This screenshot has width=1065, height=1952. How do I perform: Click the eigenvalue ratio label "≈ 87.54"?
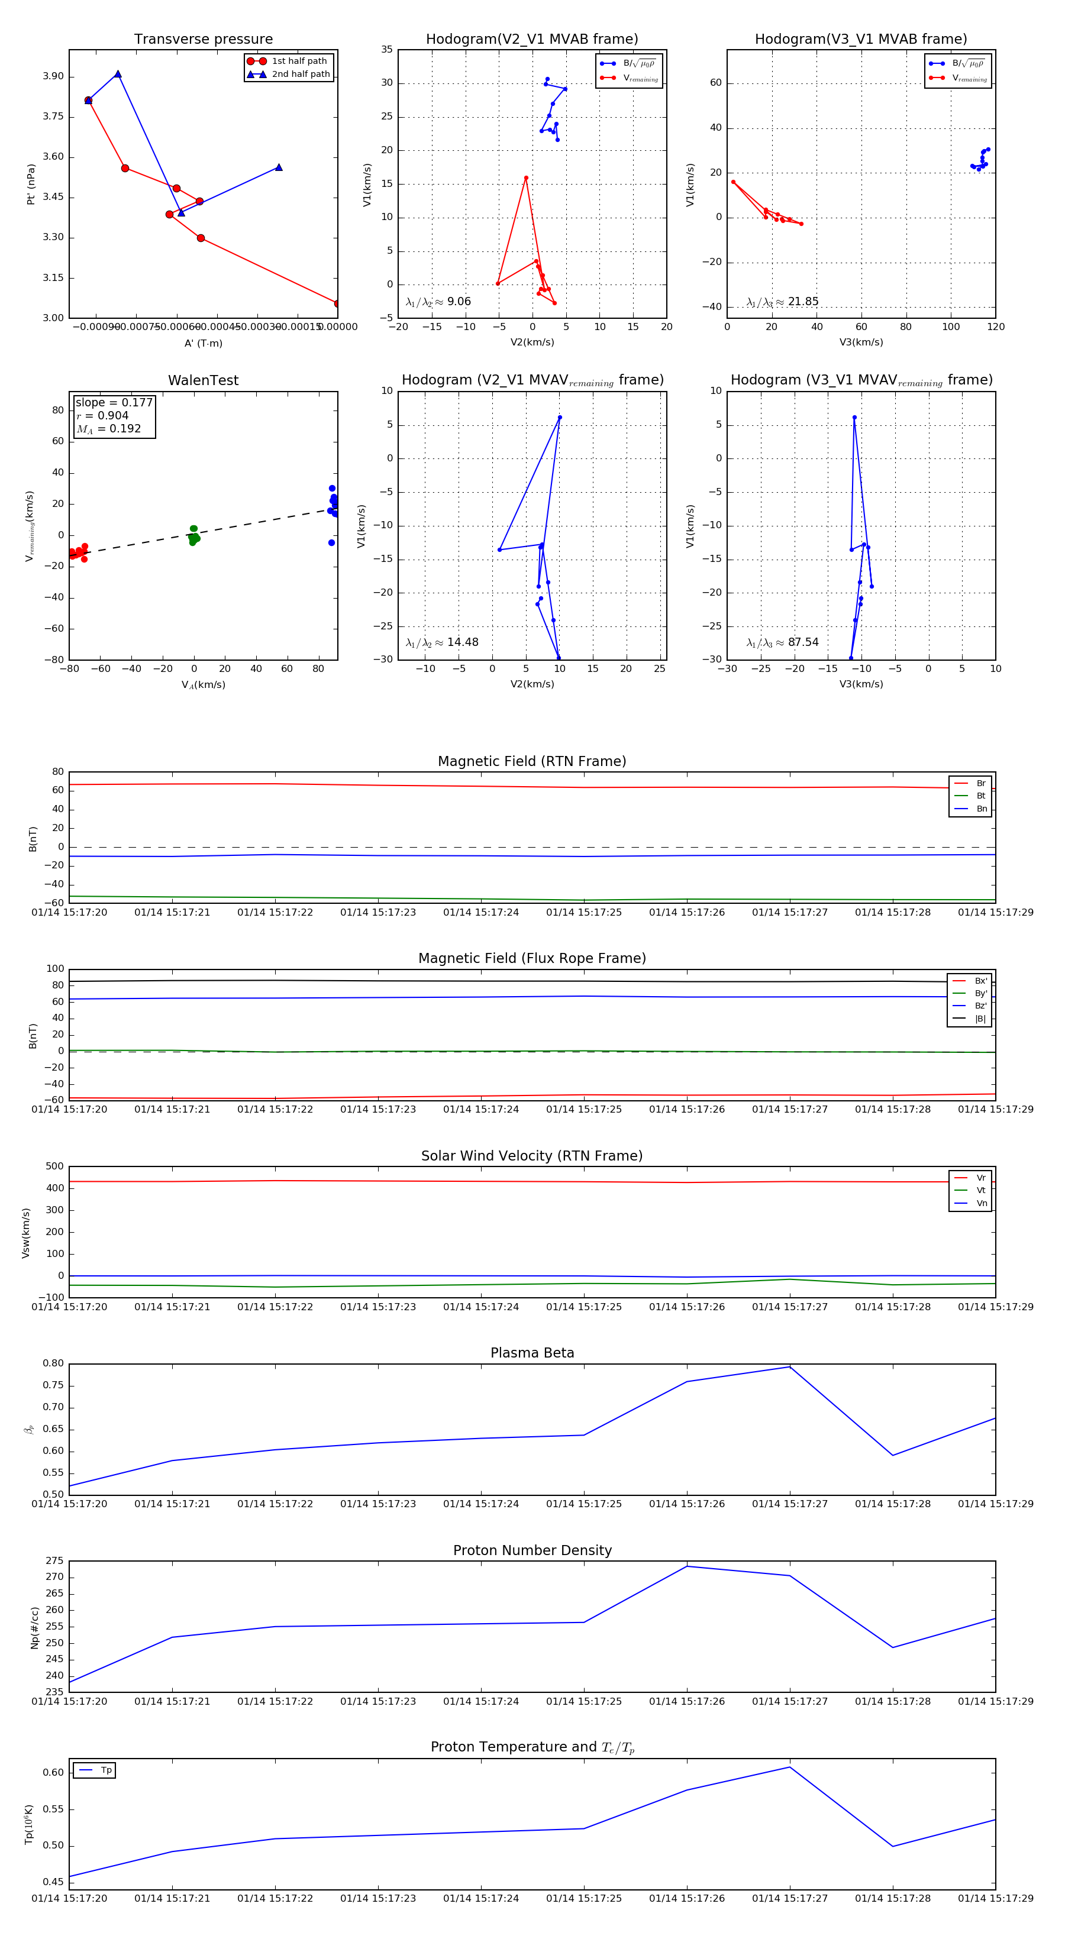[782, 642]
